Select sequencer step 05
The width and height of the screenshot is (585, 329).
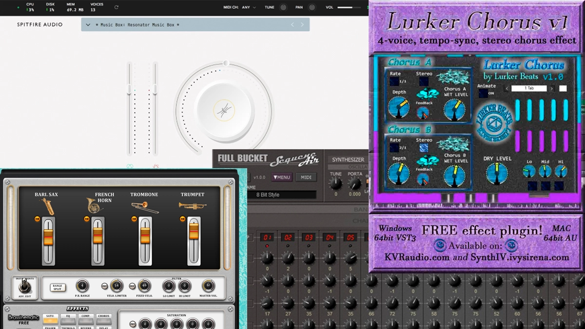click(x=351, y=237)
